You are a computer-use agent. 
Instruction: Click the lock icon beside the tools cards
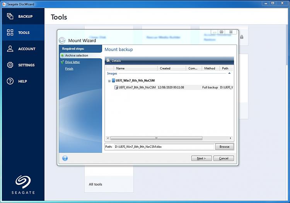click(x=242, y=37)
